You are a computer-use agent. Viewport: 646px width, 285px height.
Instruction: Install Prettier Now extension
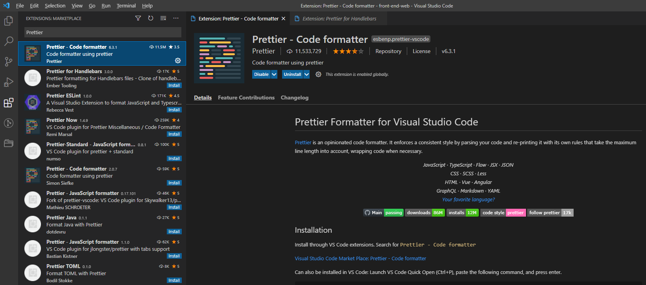click(174, 134)
